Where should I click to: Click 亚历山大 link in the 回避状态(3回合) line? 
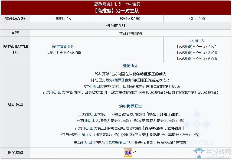pos(84,135)
